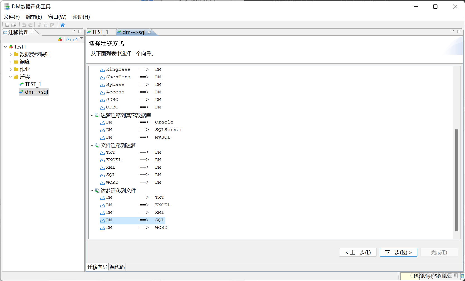Viewport: 465px width, 281px height.
Task: Select the 作业 tree item
Action: pos(22,69)
